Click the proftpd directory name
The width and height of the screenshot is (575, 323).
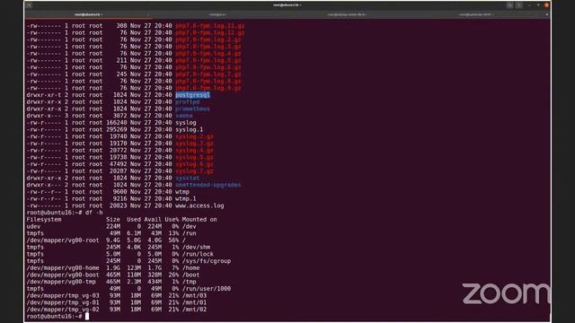tap(188, 101)
